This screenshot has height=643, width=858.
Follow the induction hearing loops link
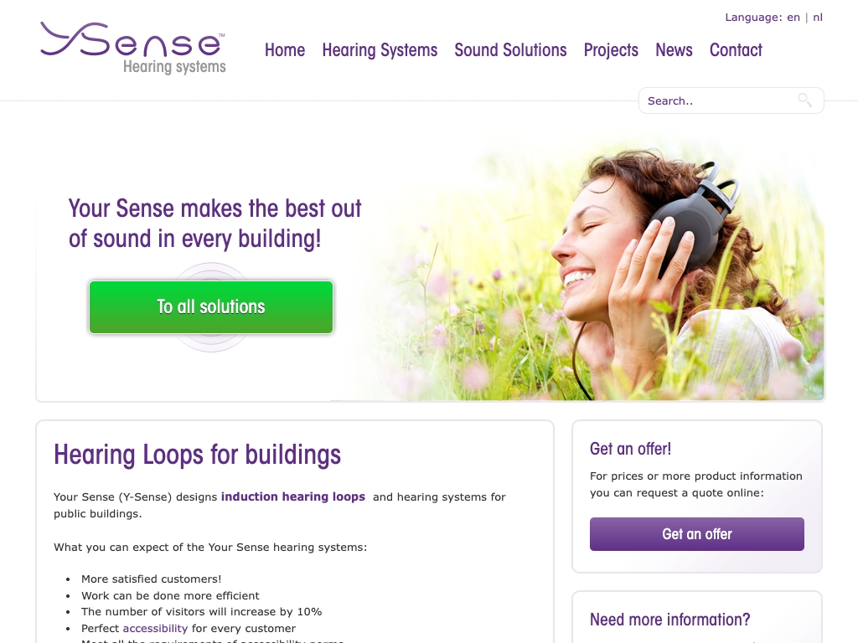point(292,496)
